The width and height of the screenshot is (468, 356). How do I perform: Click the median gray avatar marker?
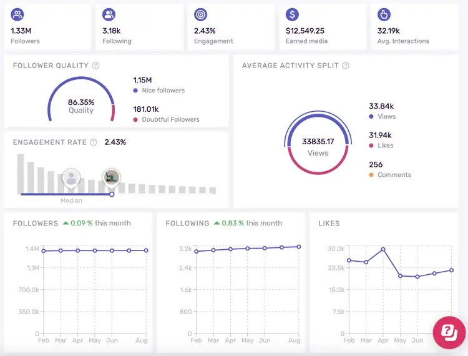(71, 179)
